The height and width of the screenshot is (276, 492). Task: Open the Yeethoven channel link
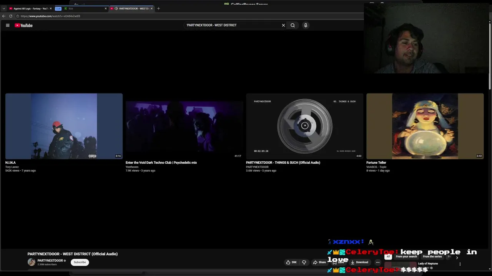(x=132, y=167)
